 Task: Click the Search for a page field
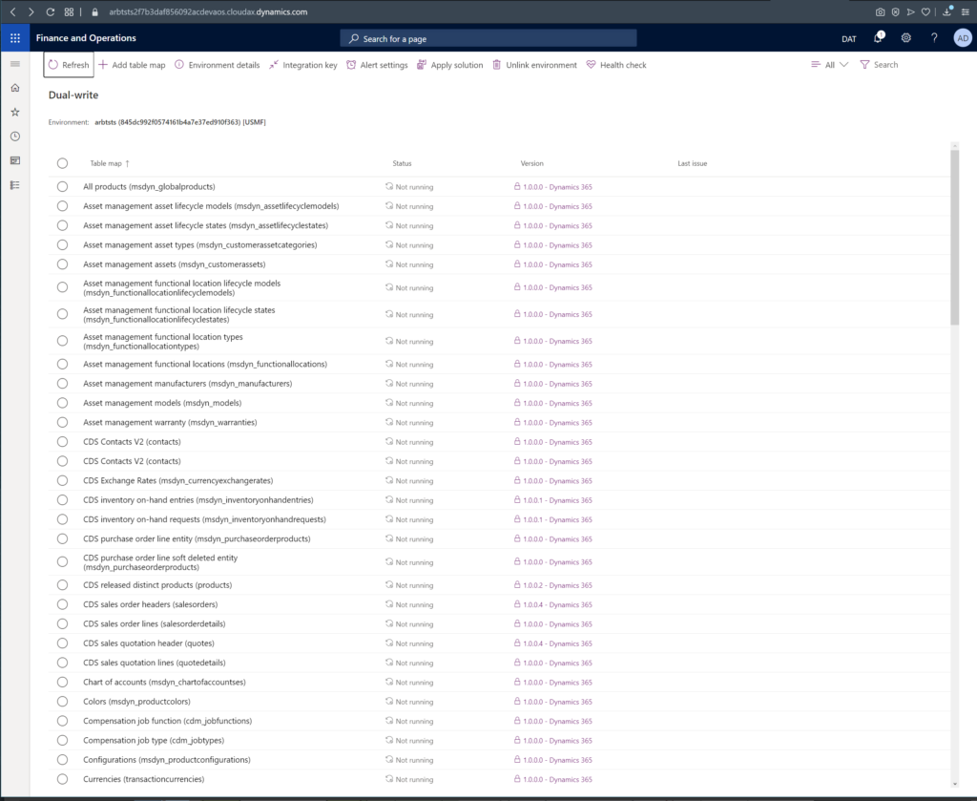coord(488,38)
